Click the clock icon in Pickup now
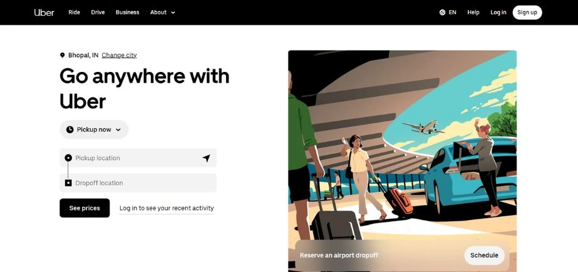This screenshot has width=578, height=272. pyautogui.click(x=70, y=129)
